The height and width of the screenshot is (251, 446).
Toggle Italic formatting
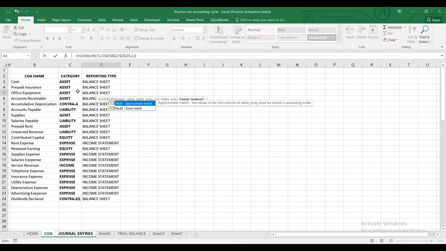tap(53, 38)
